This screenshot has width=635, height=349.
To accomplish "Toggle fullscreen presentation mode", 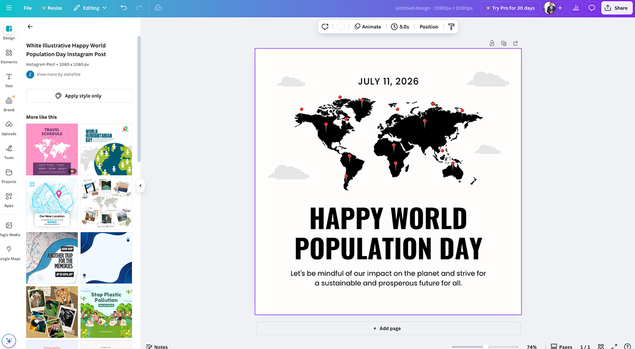I will 614,347.
